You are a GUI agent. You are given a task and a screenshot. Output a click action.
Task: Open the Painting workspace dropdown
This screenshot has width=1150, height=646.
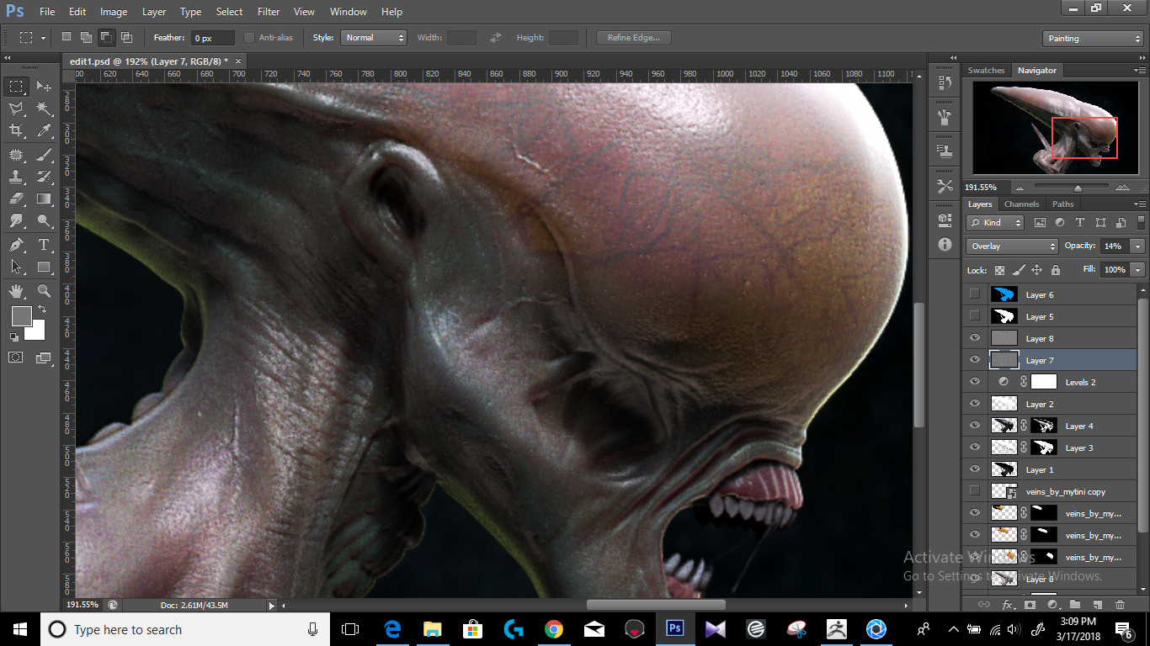[x=1092, y=39]
